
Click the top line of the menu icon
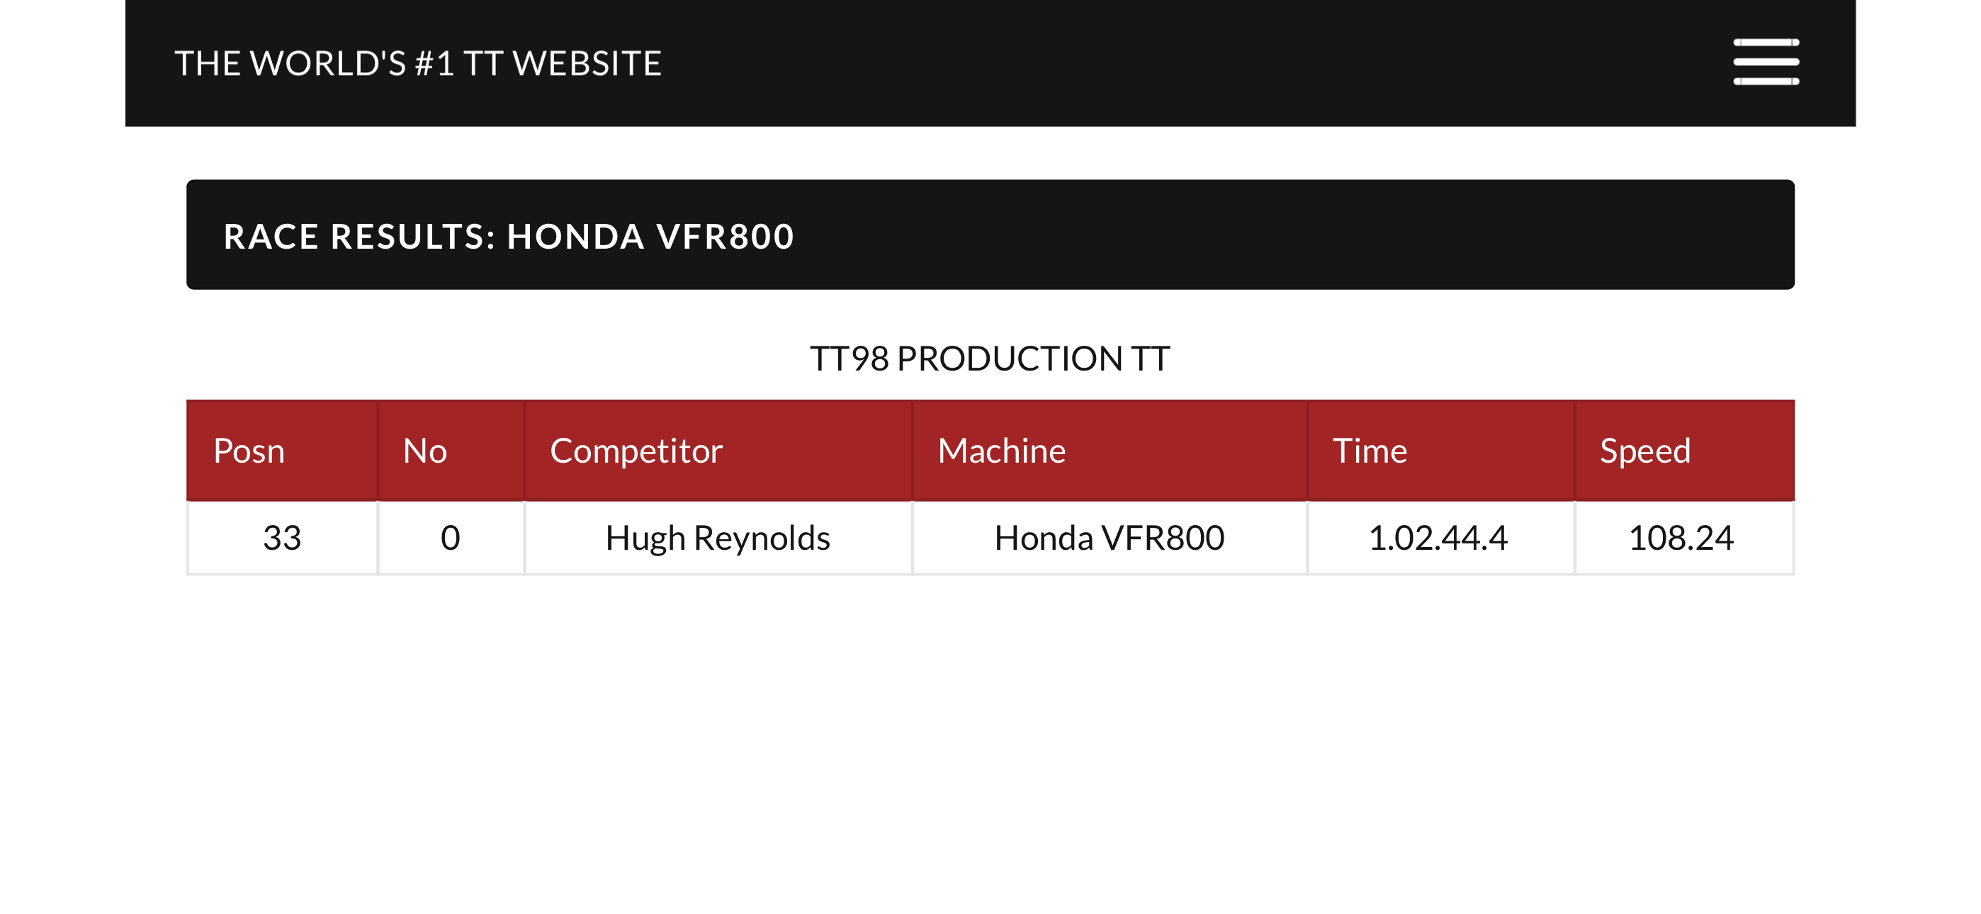pos(1766,43)
